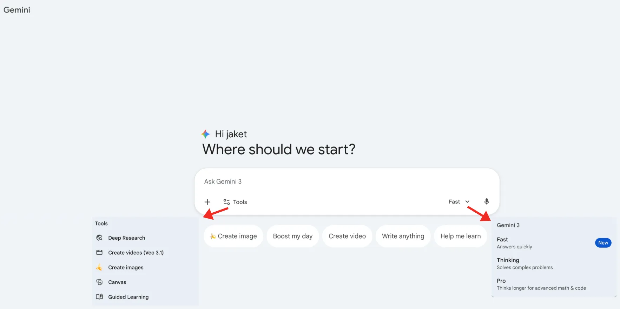Click Gemini in the top-left corner
The width and height of the screenshot is (620, 309).
[x=17, y=10]
